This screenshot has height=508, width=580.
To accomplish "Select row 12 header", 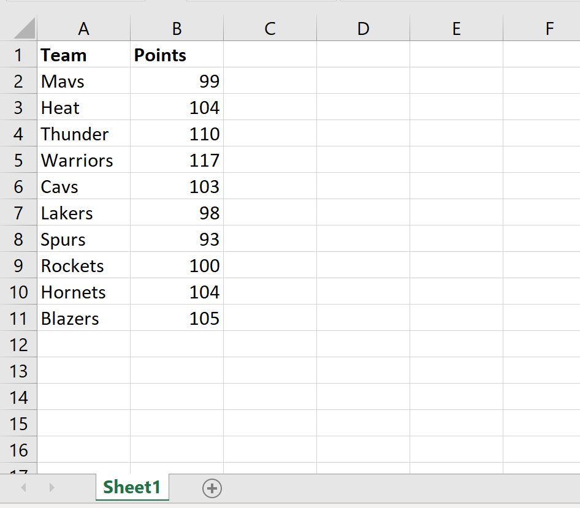I will click(x=18, y=345).
